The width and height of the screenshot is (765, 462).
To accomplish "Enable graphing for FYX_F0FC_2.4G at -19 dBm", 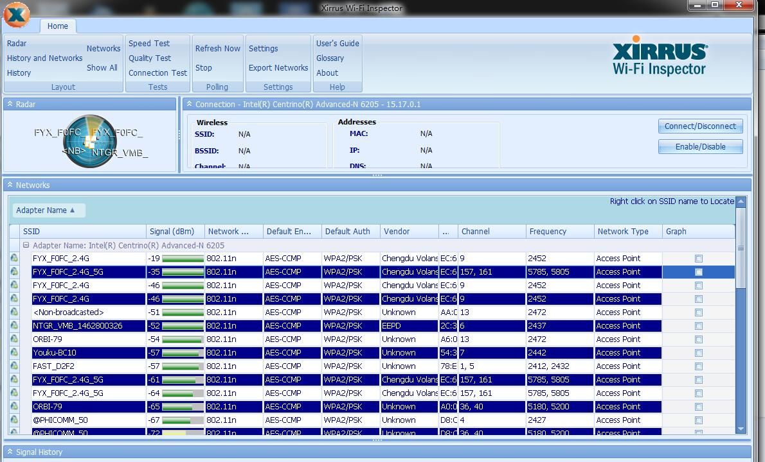I will pyautogui.click(x=699, y=259).
